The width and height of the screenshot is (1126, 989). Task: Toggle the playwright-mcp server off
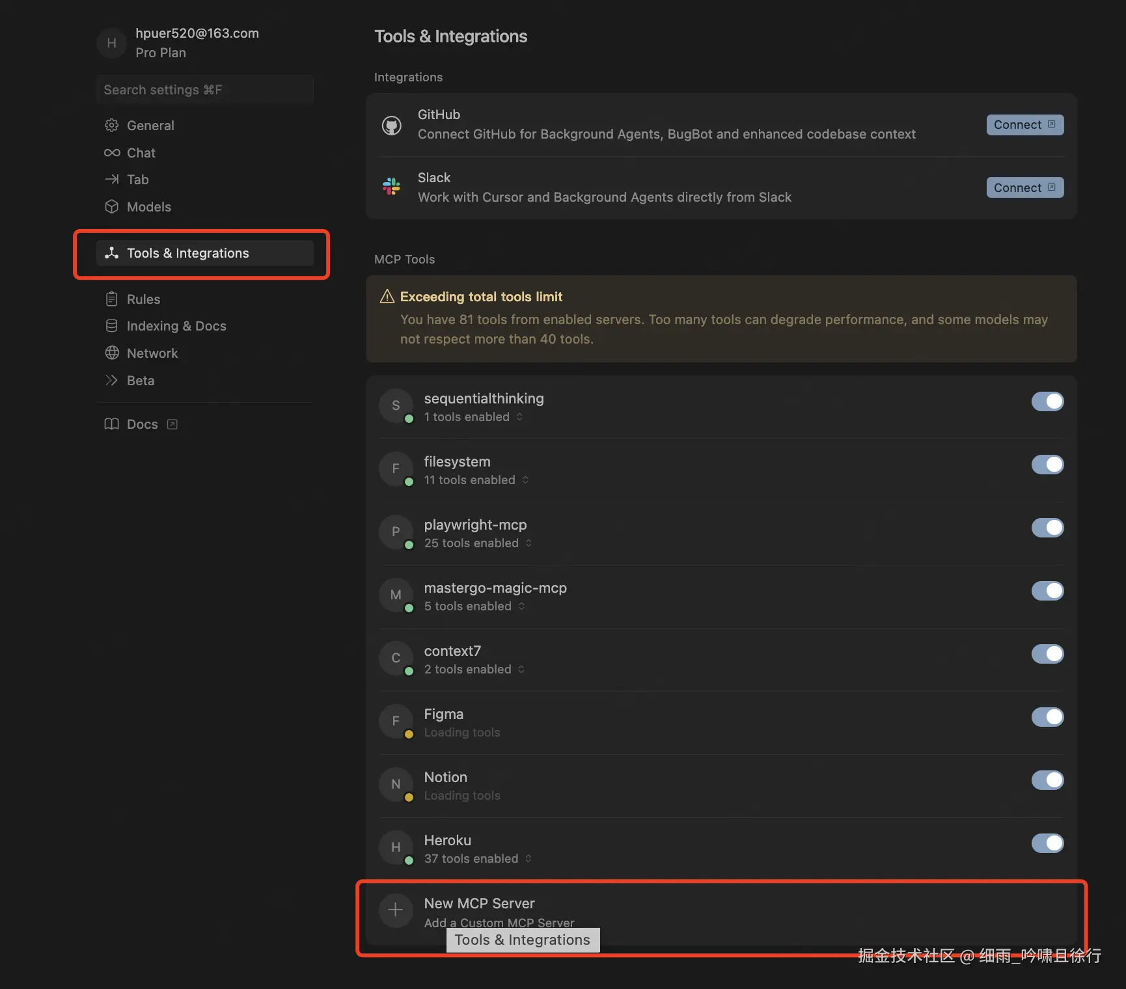point(1047,528)
